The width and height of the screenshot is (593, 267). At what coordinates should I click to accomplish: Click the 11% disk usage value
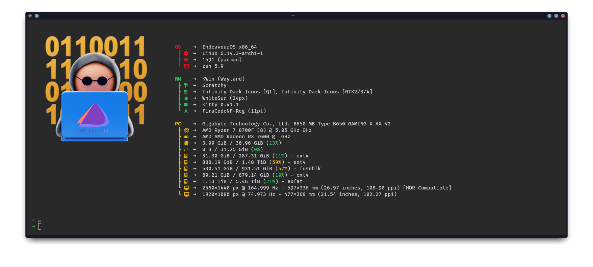pyautogui.click(x=280, y=156)
